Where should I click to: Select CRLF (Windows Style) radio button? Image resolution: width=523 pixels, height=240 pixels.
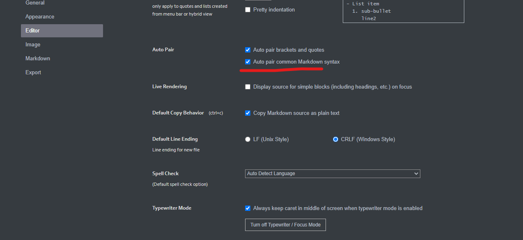336,139
